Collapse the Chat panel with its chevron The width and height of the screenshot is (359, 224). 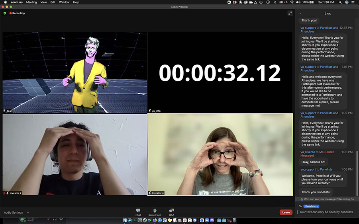pos(301,14)
